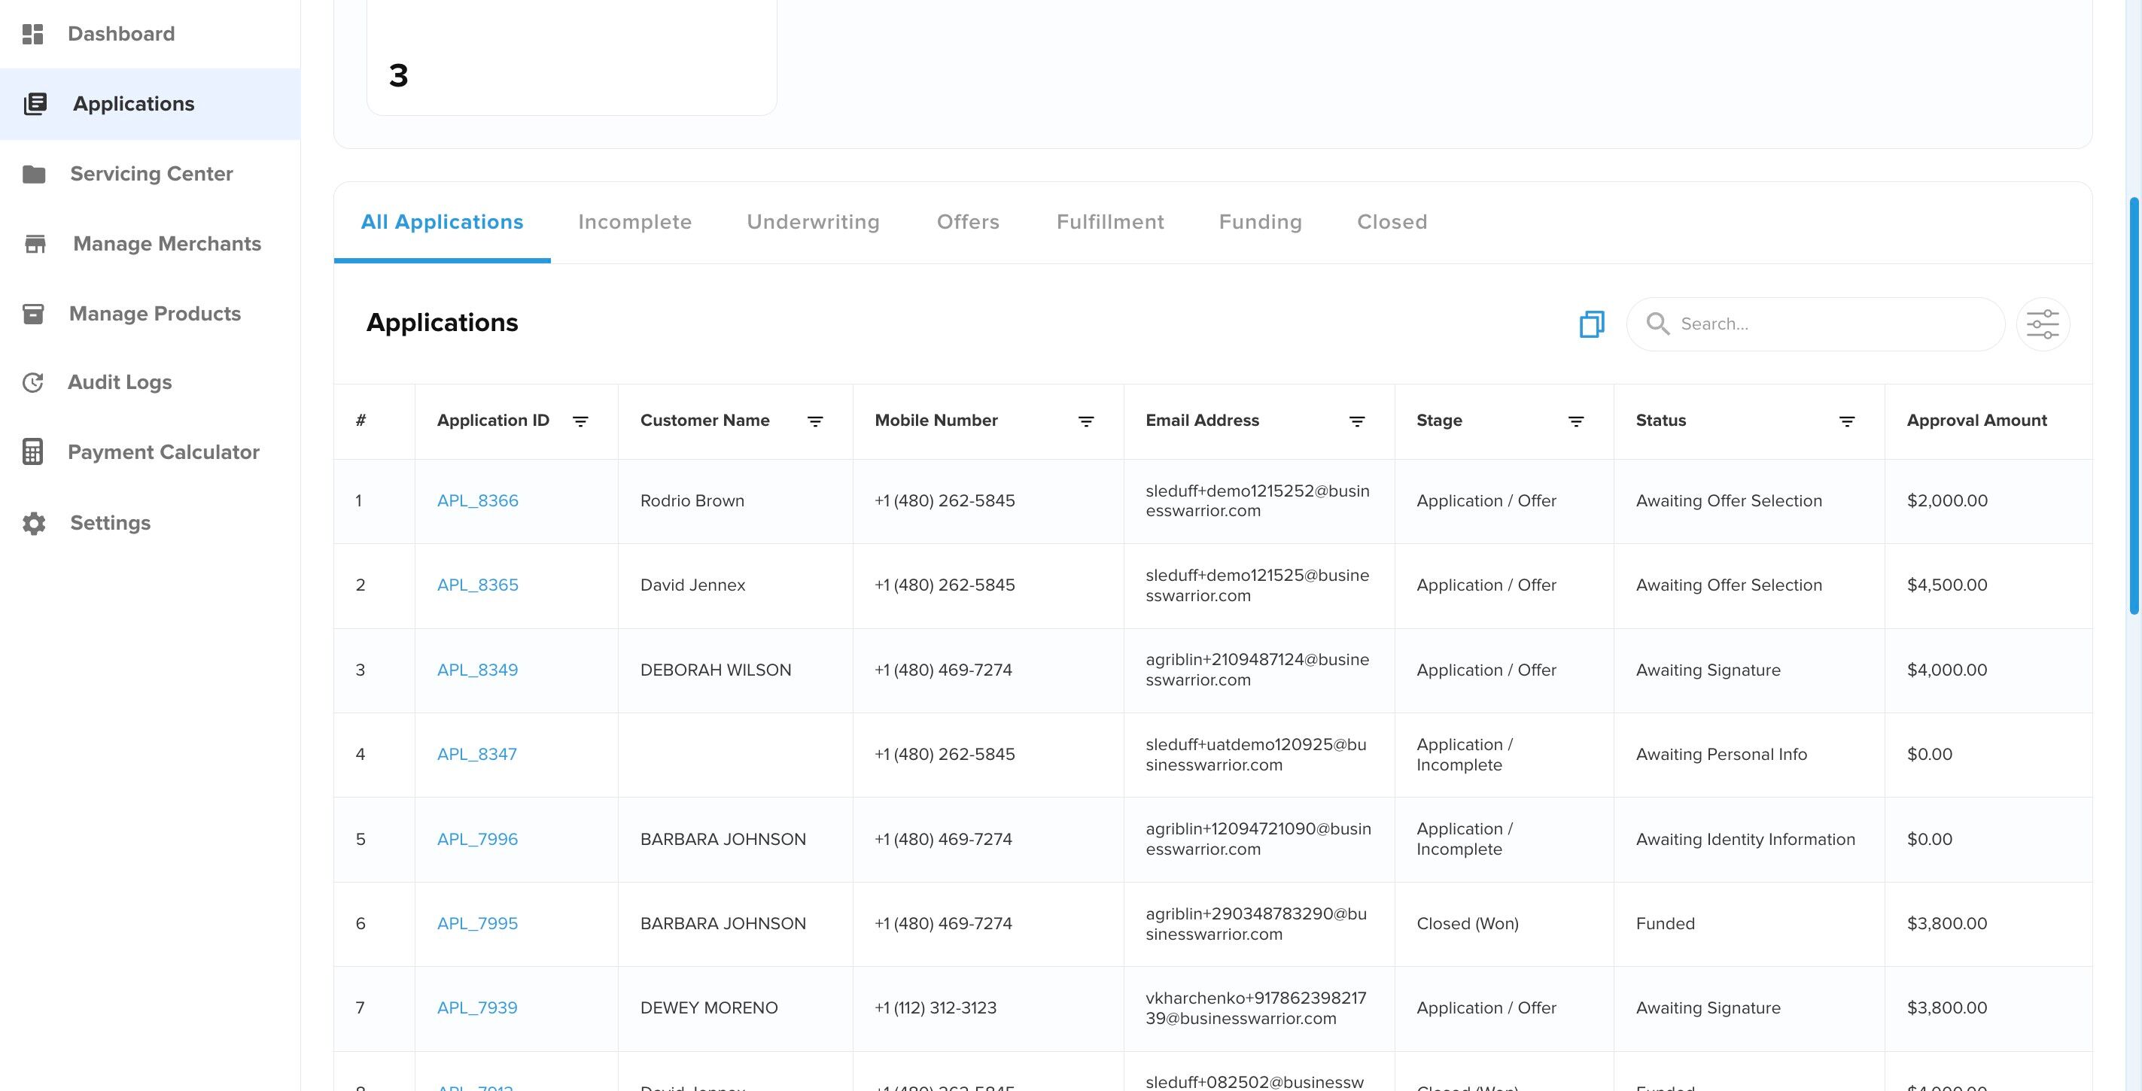Open application APL_8365
The height and width of the screenshot is (1091, 2142).
click(x=477, y=585)
